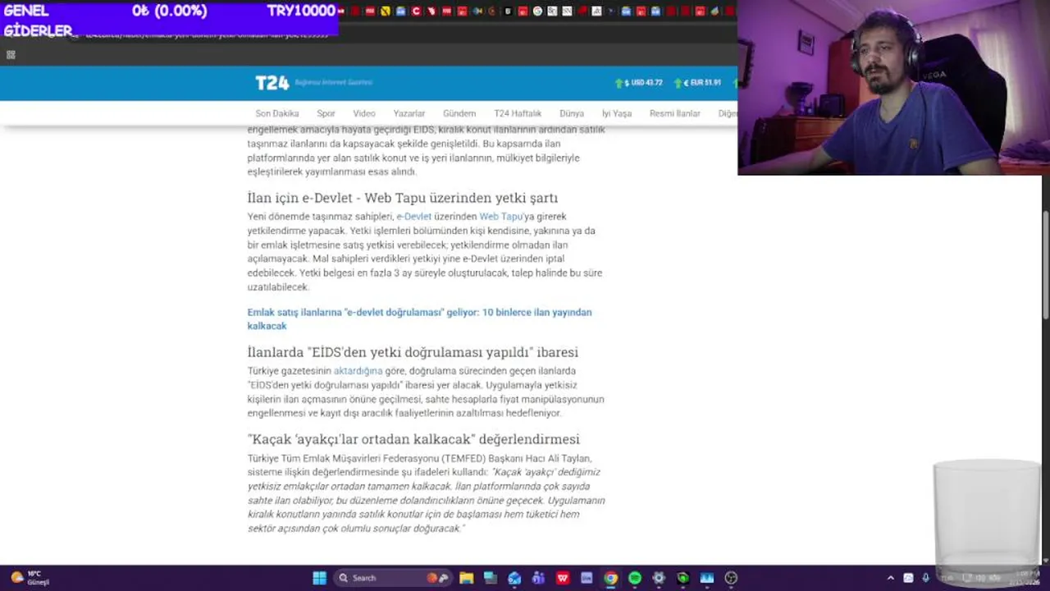Go to the Video section
1050x591 pixels.
pos(364,113)
